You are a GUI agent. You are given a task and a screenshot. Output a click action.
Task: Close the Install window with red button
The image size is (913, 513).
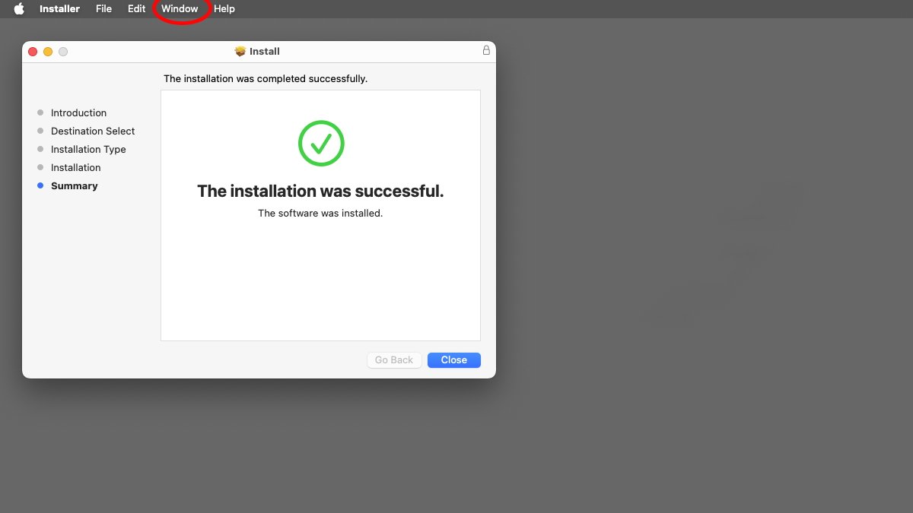point(33,52)
